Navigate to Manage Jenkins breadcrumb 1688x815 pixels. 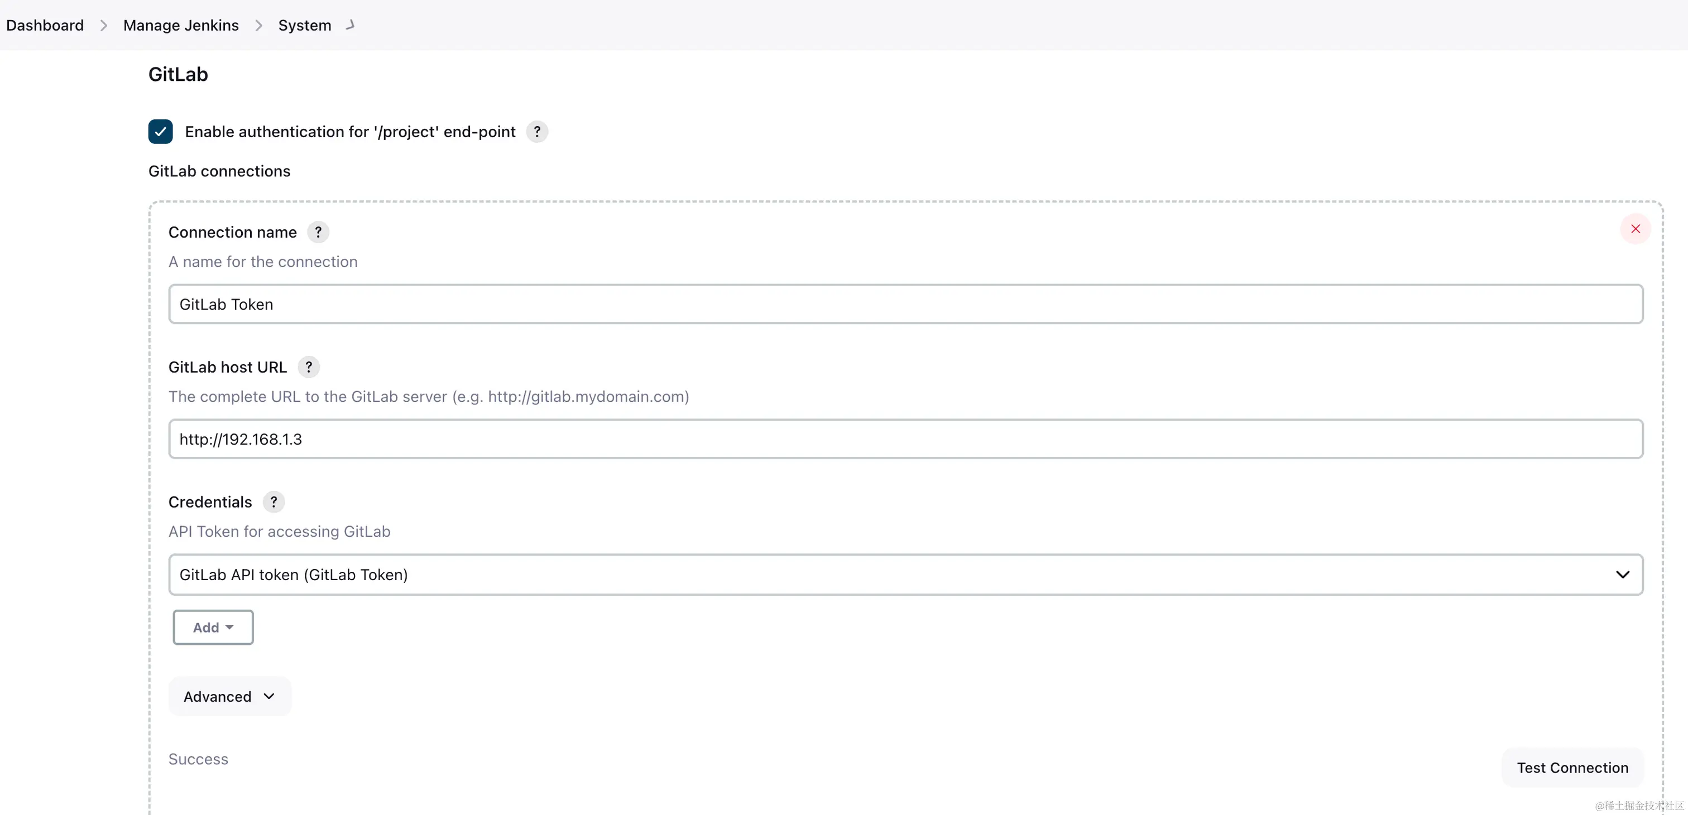point(181,26)
